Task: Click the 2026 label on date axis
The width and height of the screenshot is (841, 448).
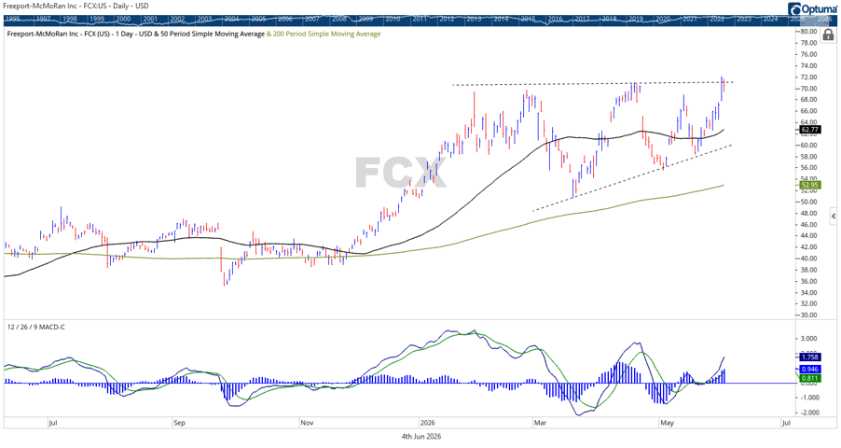Action: point(427,423)
